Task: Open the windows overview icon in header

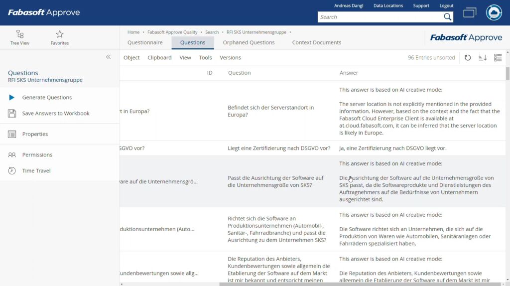Action: (x=470, y=12)
